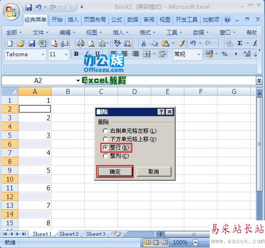Customize Quick Access Toolbar arrow
The width and height of the screenshot is (265, 248).
[x=82, y=7]
